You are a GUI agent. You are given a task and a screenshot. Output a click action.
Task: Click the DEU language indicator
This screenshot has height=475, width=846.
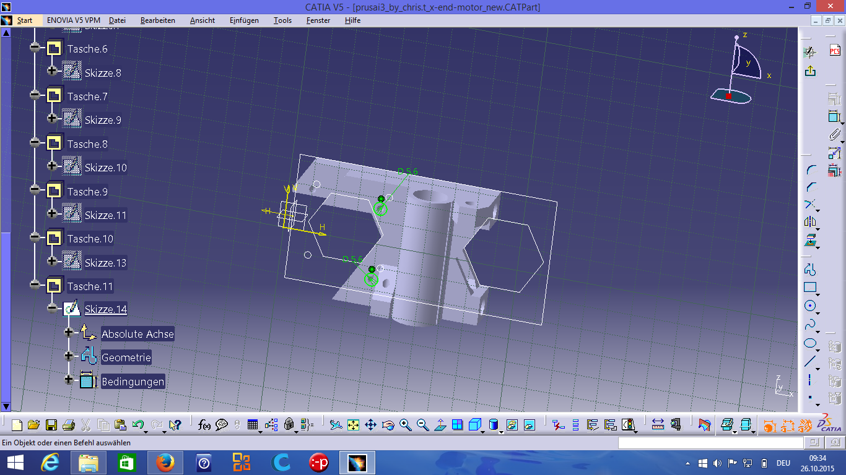point(783,463)
